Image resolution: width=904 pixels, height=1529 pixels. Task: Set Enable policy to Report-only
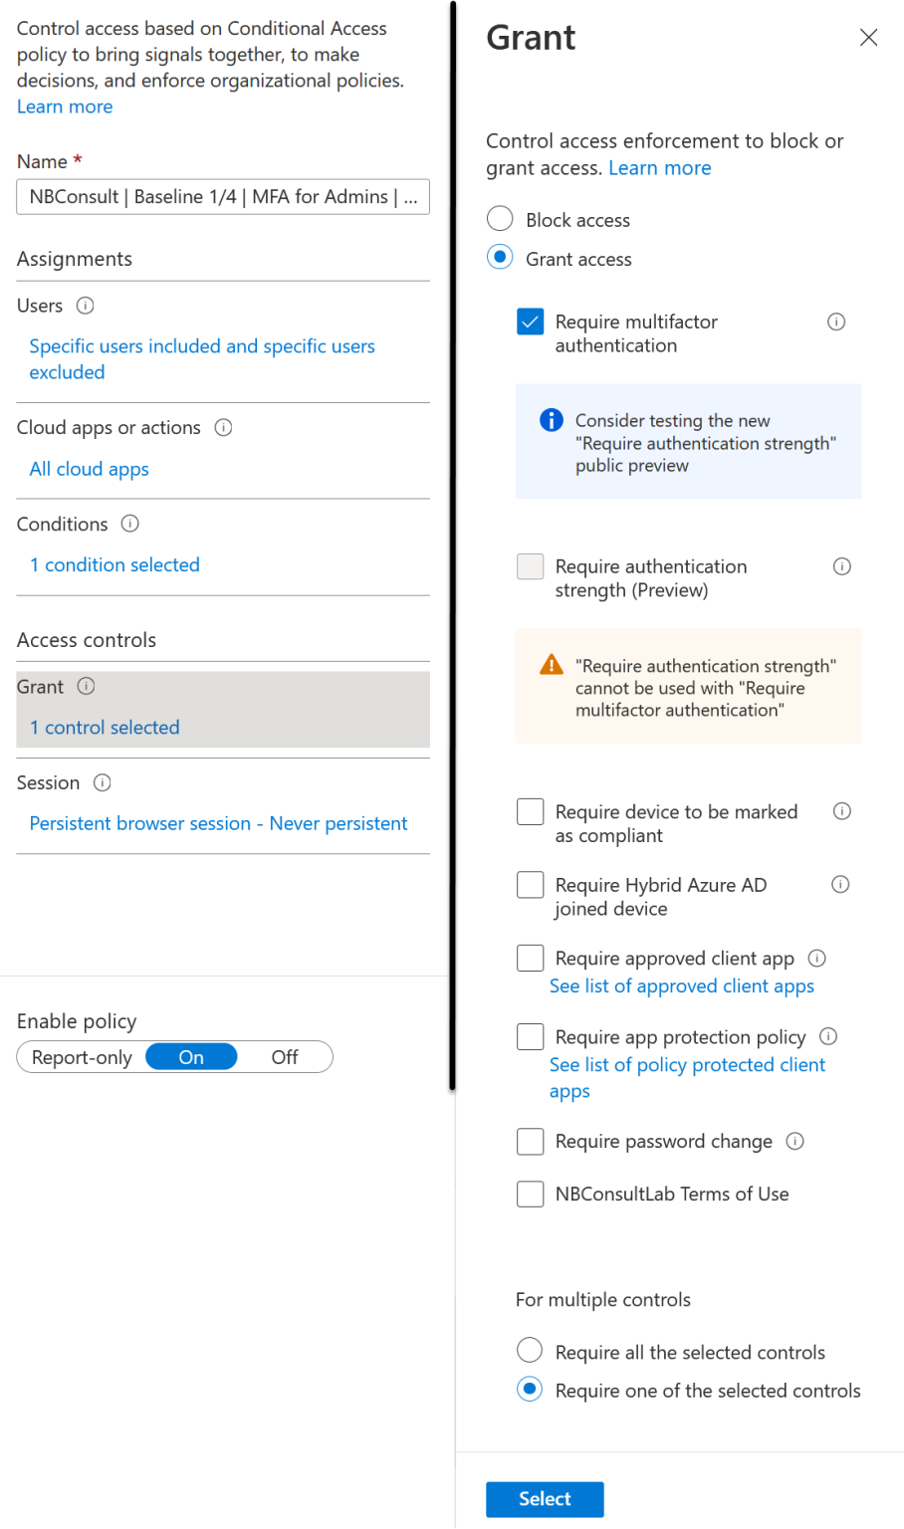pos(82,1056)
